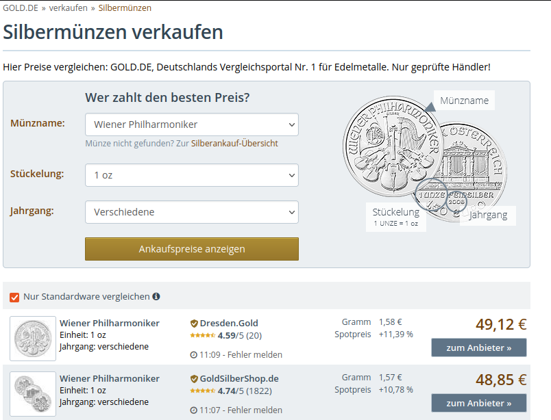Open the Münzname dropdown
Image resolution: width=551 pixels, height=420 pixels.
tap(192, 124)
